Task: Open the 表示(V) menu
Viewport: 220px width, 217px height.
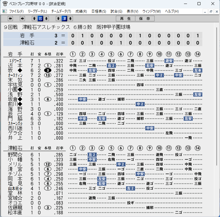Action: point(132,11)
